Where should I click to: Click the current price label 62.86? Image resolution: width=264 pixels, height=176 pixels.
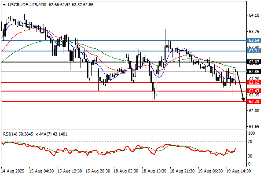(254, 71)
